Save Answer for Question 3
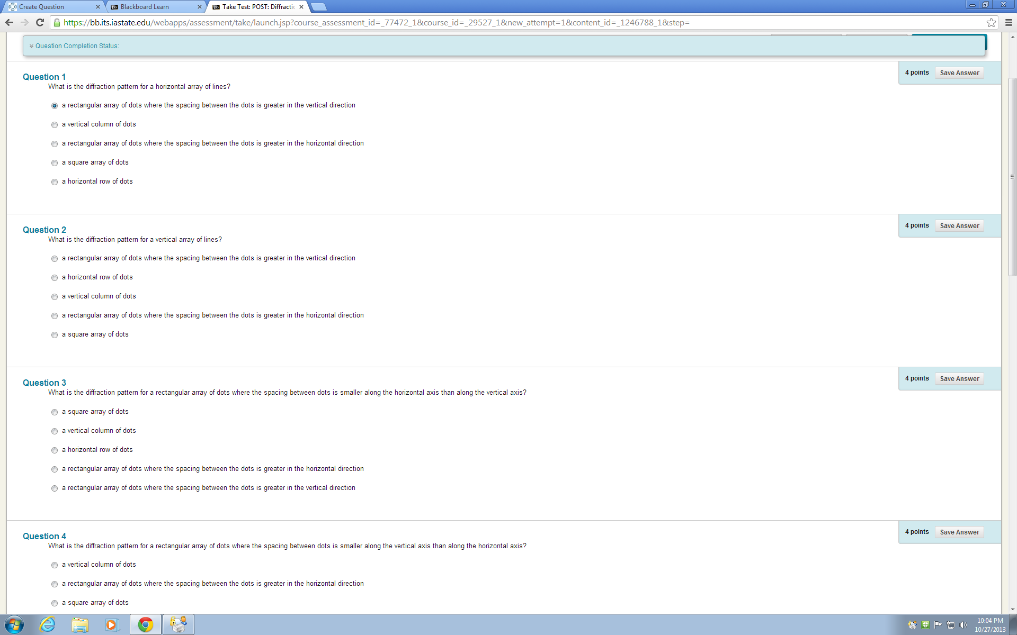 pyautogui.click(x=959, y=379)
